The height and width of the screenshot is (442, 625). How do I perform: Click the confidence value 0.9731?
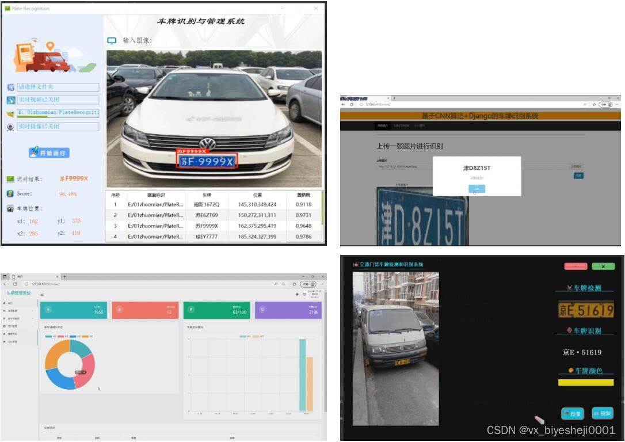(303, 215)
